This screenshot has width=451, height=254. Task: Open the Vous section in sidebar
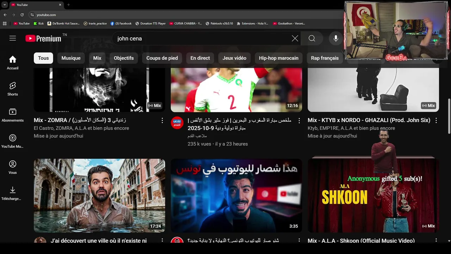pos(13,167)
